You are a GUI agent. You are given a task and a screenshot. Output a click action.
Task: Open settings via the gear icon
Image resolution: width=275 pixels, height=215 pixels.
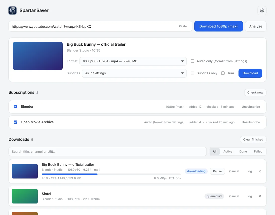[262, 10]
